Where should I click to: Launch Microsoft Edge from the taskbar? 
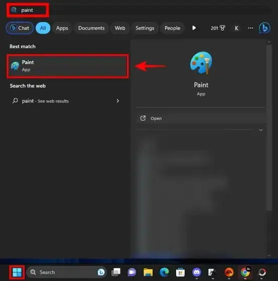[164, 272]
